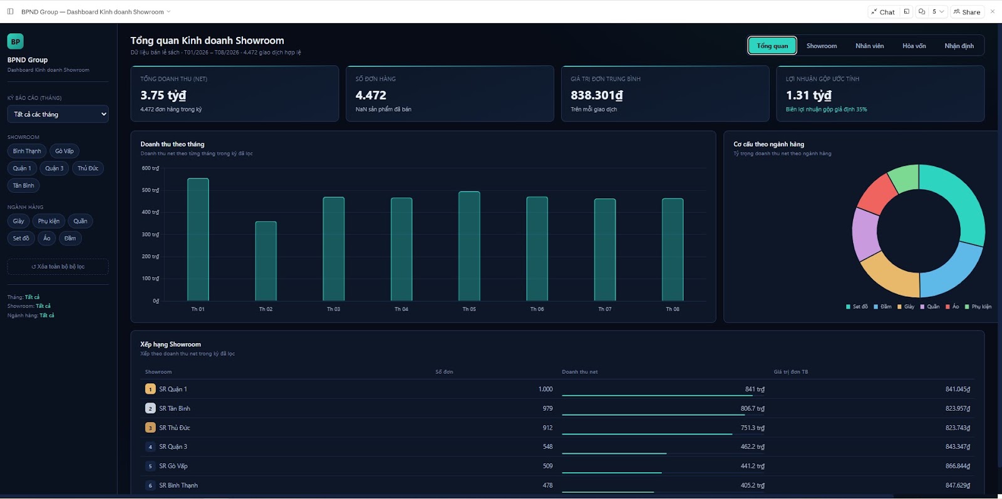
Task: Click 'Xóa toàn bộ bộ lọc' reset button
Action: pyautogui.click(x=58, y=267)
